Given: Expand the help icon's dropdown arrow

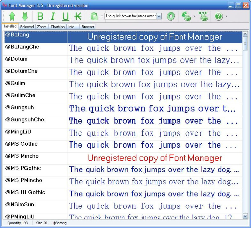Looking at the screenshot, I should pyautogui.click(x=226, y=16).
